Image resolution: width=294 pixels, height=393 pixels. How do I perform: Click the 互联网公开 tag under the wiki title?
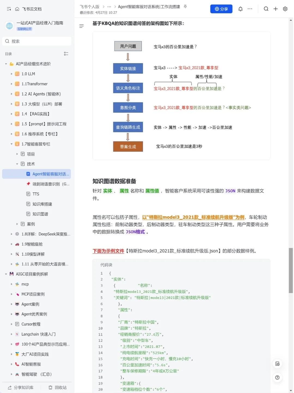coord(24,29)
